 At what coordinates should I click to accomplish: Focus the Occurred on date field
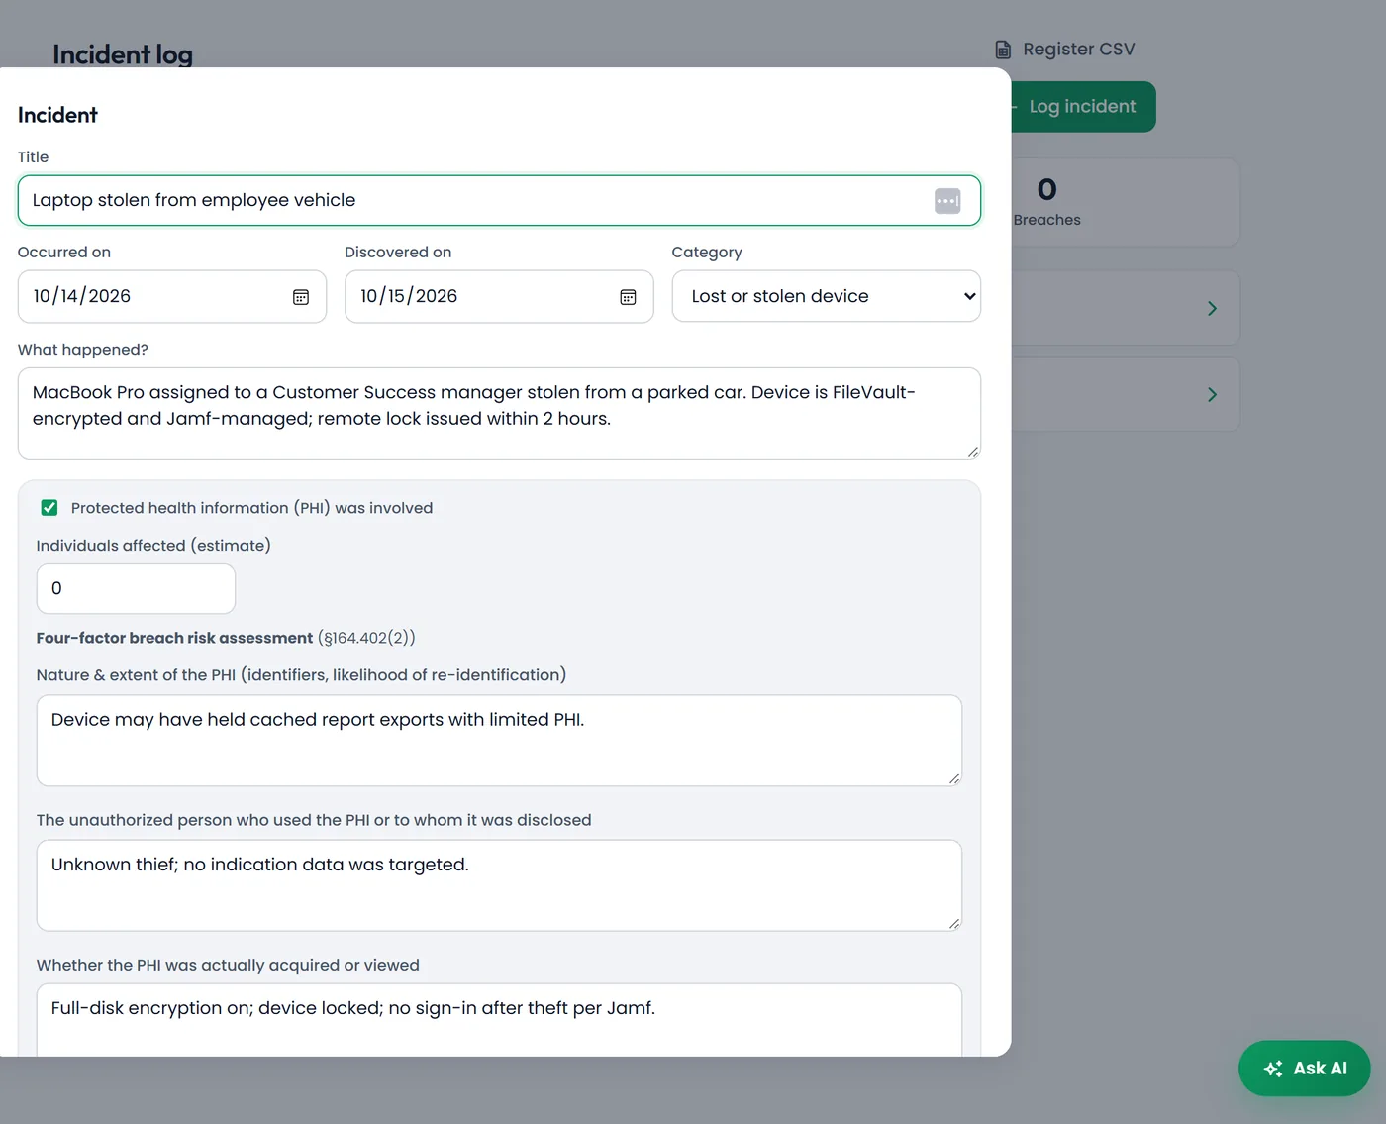click(172, 296)
